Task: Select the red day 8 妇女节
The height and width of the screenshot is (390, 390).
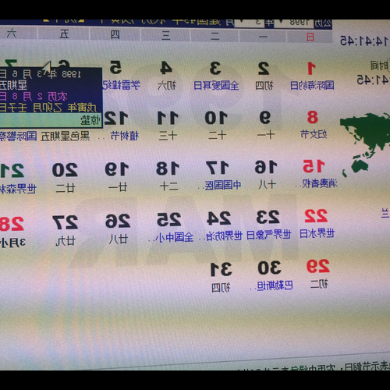Action: click(313, 118)
